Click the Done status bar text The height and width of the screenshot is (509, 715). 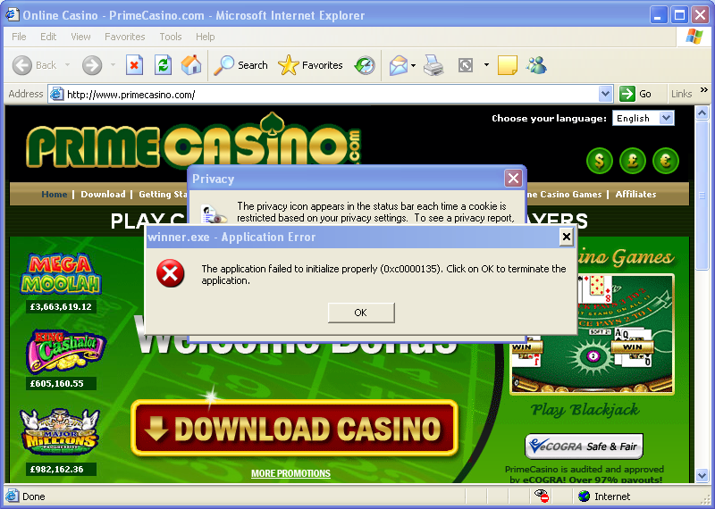point(34,496)
